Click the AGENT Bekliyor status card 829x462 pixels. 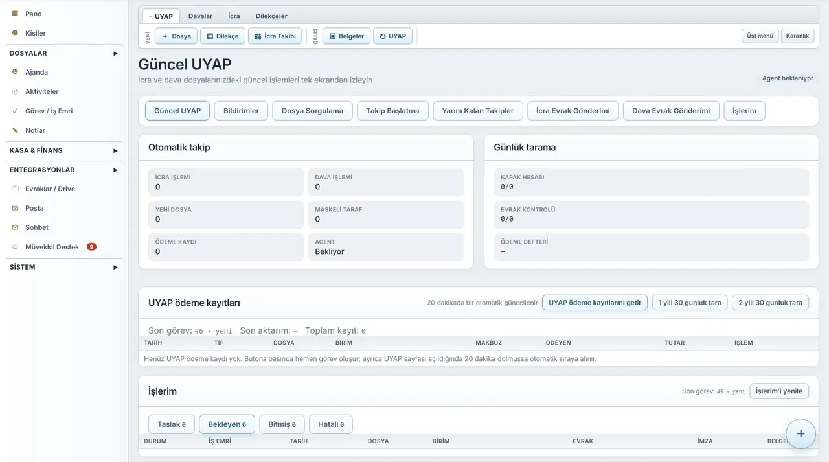(386, 247)
